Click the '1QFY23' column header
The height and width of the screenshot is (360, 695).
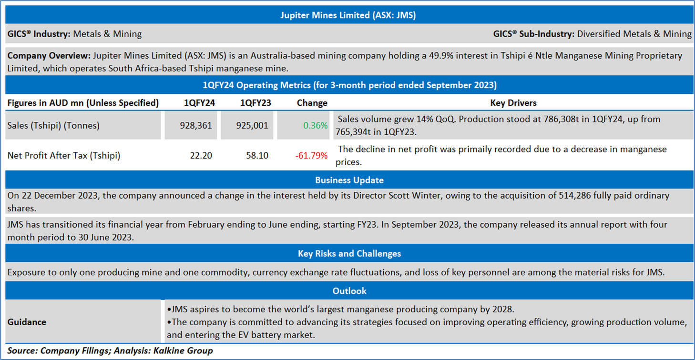256,103
